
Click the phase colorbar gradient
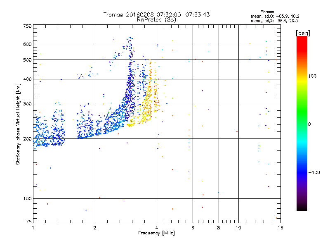(302, 123)
